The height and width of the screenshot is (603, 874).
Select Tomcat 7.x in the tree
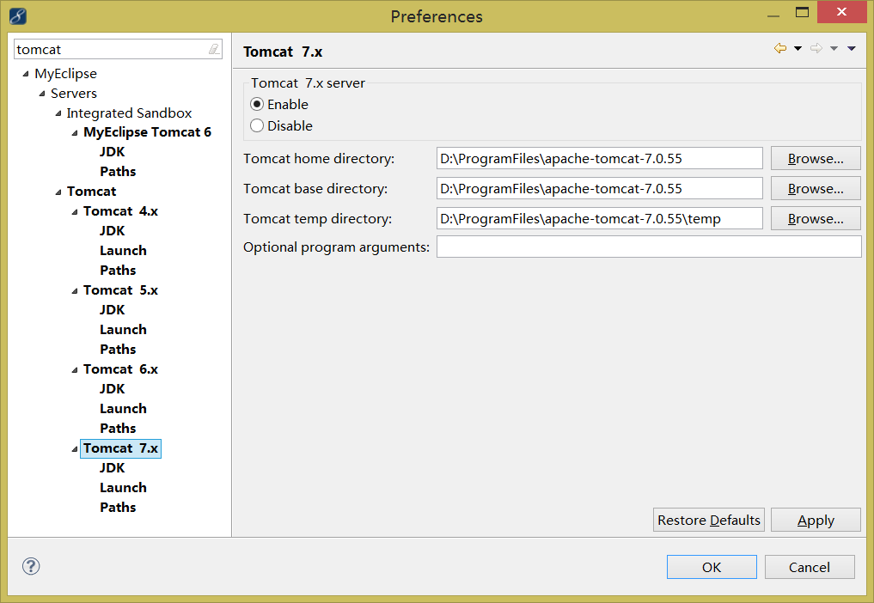(x=120, y=448)
